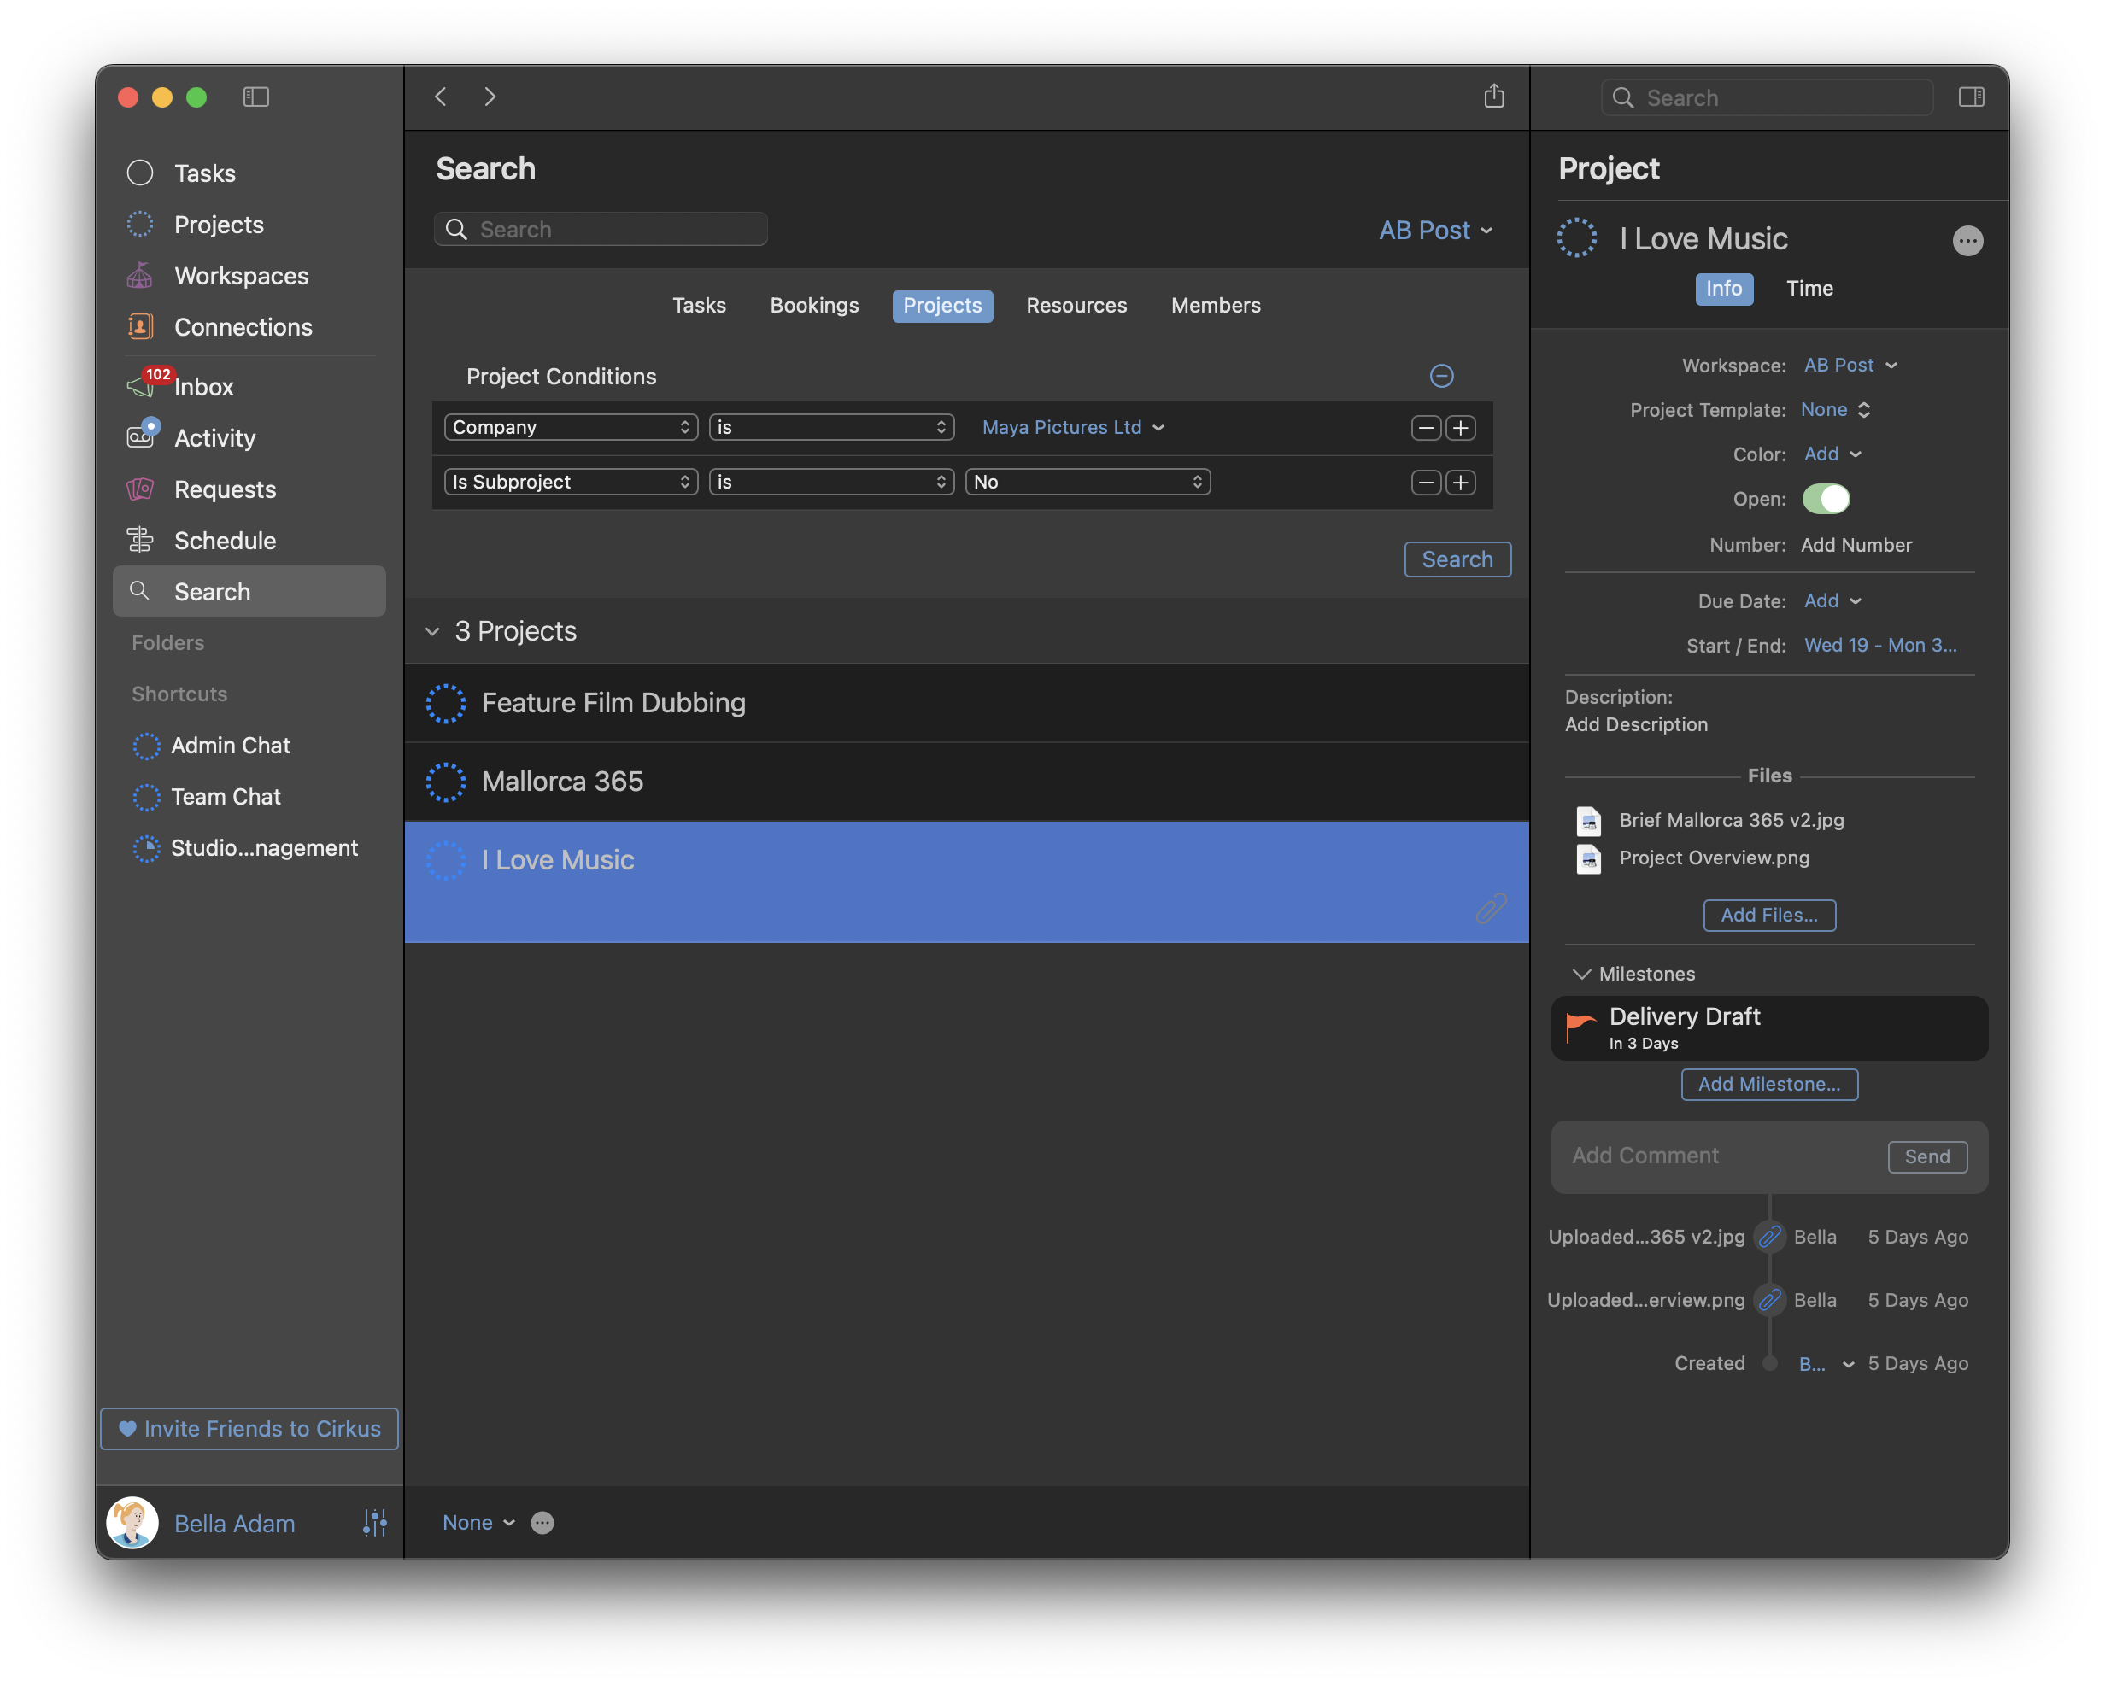Toggle the right inspector panel icon
2105x1686 pixels.
[1970, 97]
